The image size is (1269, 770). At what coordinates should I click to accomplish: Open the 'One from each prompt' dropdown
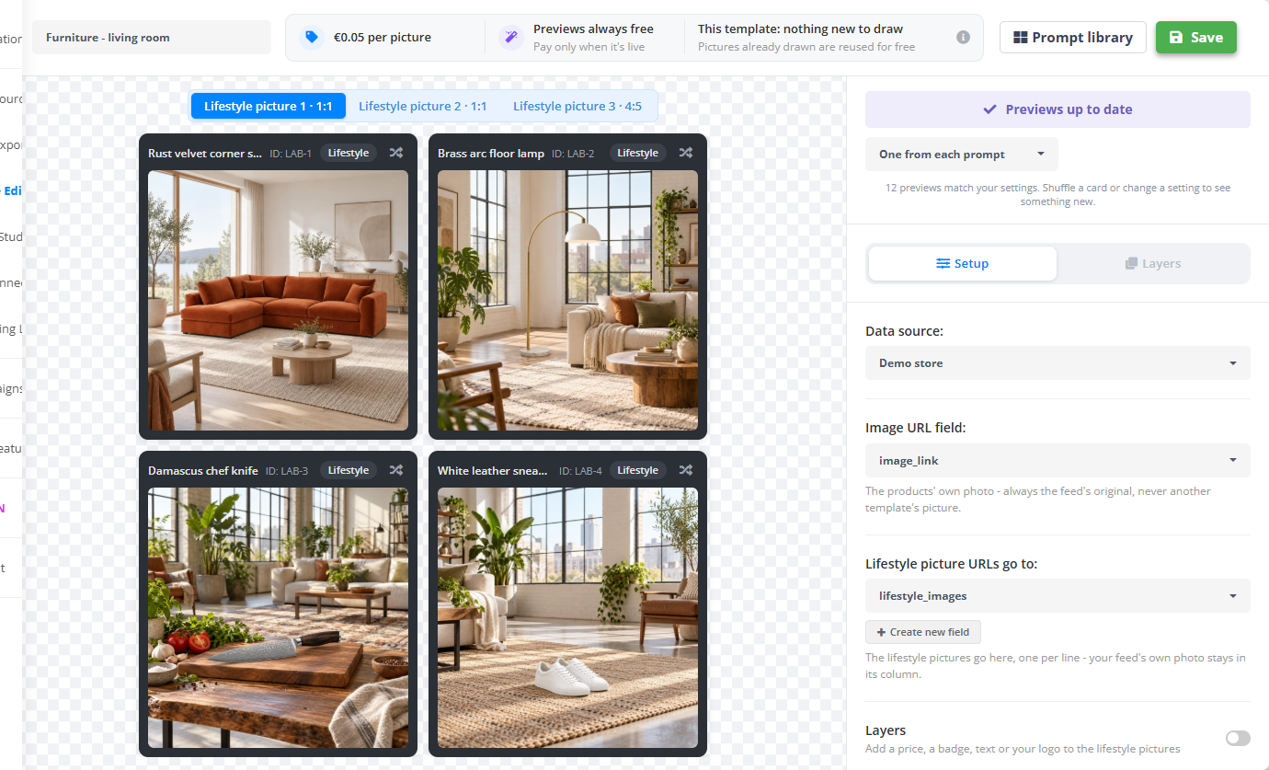tap(961, 155)
